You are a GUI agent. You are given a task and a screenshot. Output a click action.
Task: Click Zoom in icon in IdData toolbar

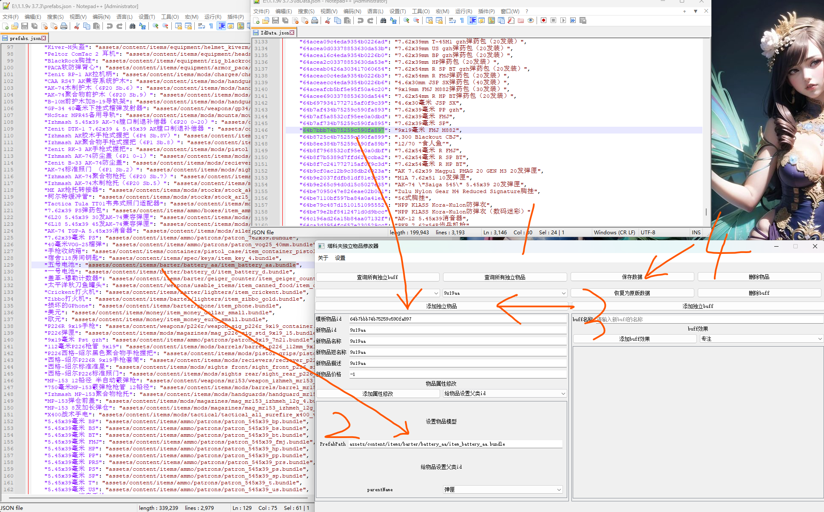[406, 20]
